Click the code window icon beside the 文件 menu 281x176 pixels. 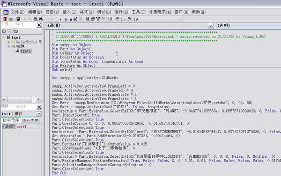coord(6,12)
